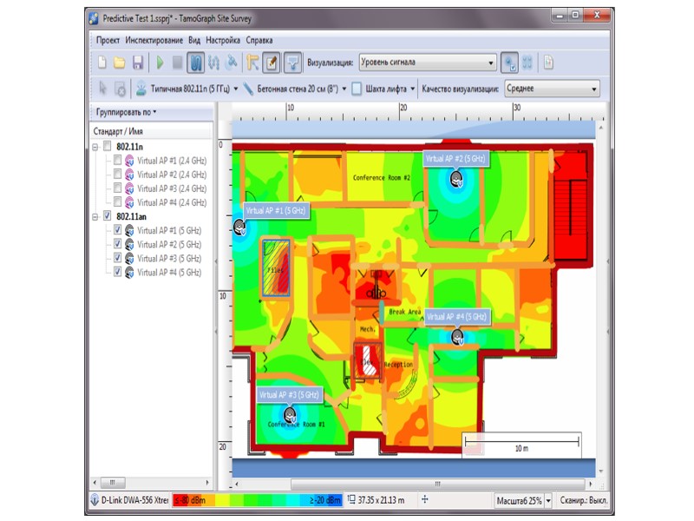Save the project with the floppy disk icon
Screen dimensions: 694x521
[x=137, y=63]
